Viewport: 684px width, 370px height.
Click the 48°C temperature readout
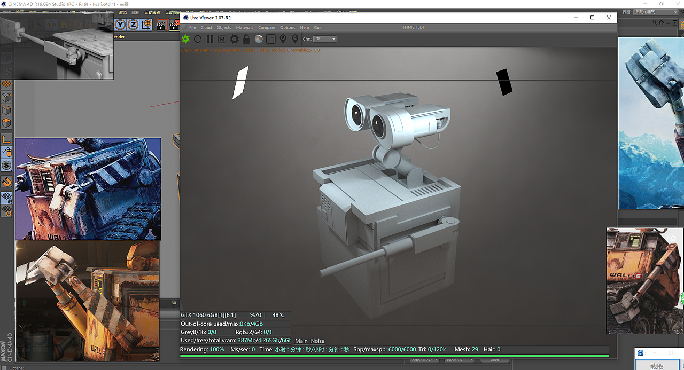tap(278, 315)
